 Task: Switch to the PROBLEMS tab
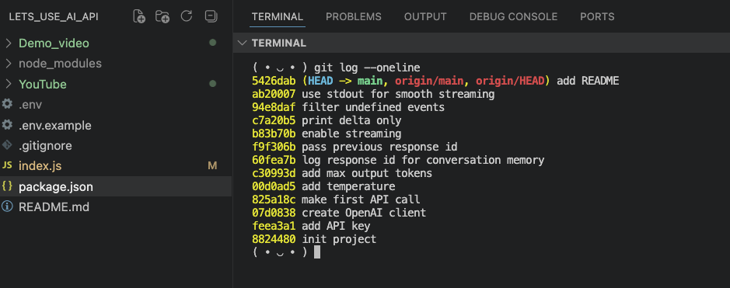354,17
